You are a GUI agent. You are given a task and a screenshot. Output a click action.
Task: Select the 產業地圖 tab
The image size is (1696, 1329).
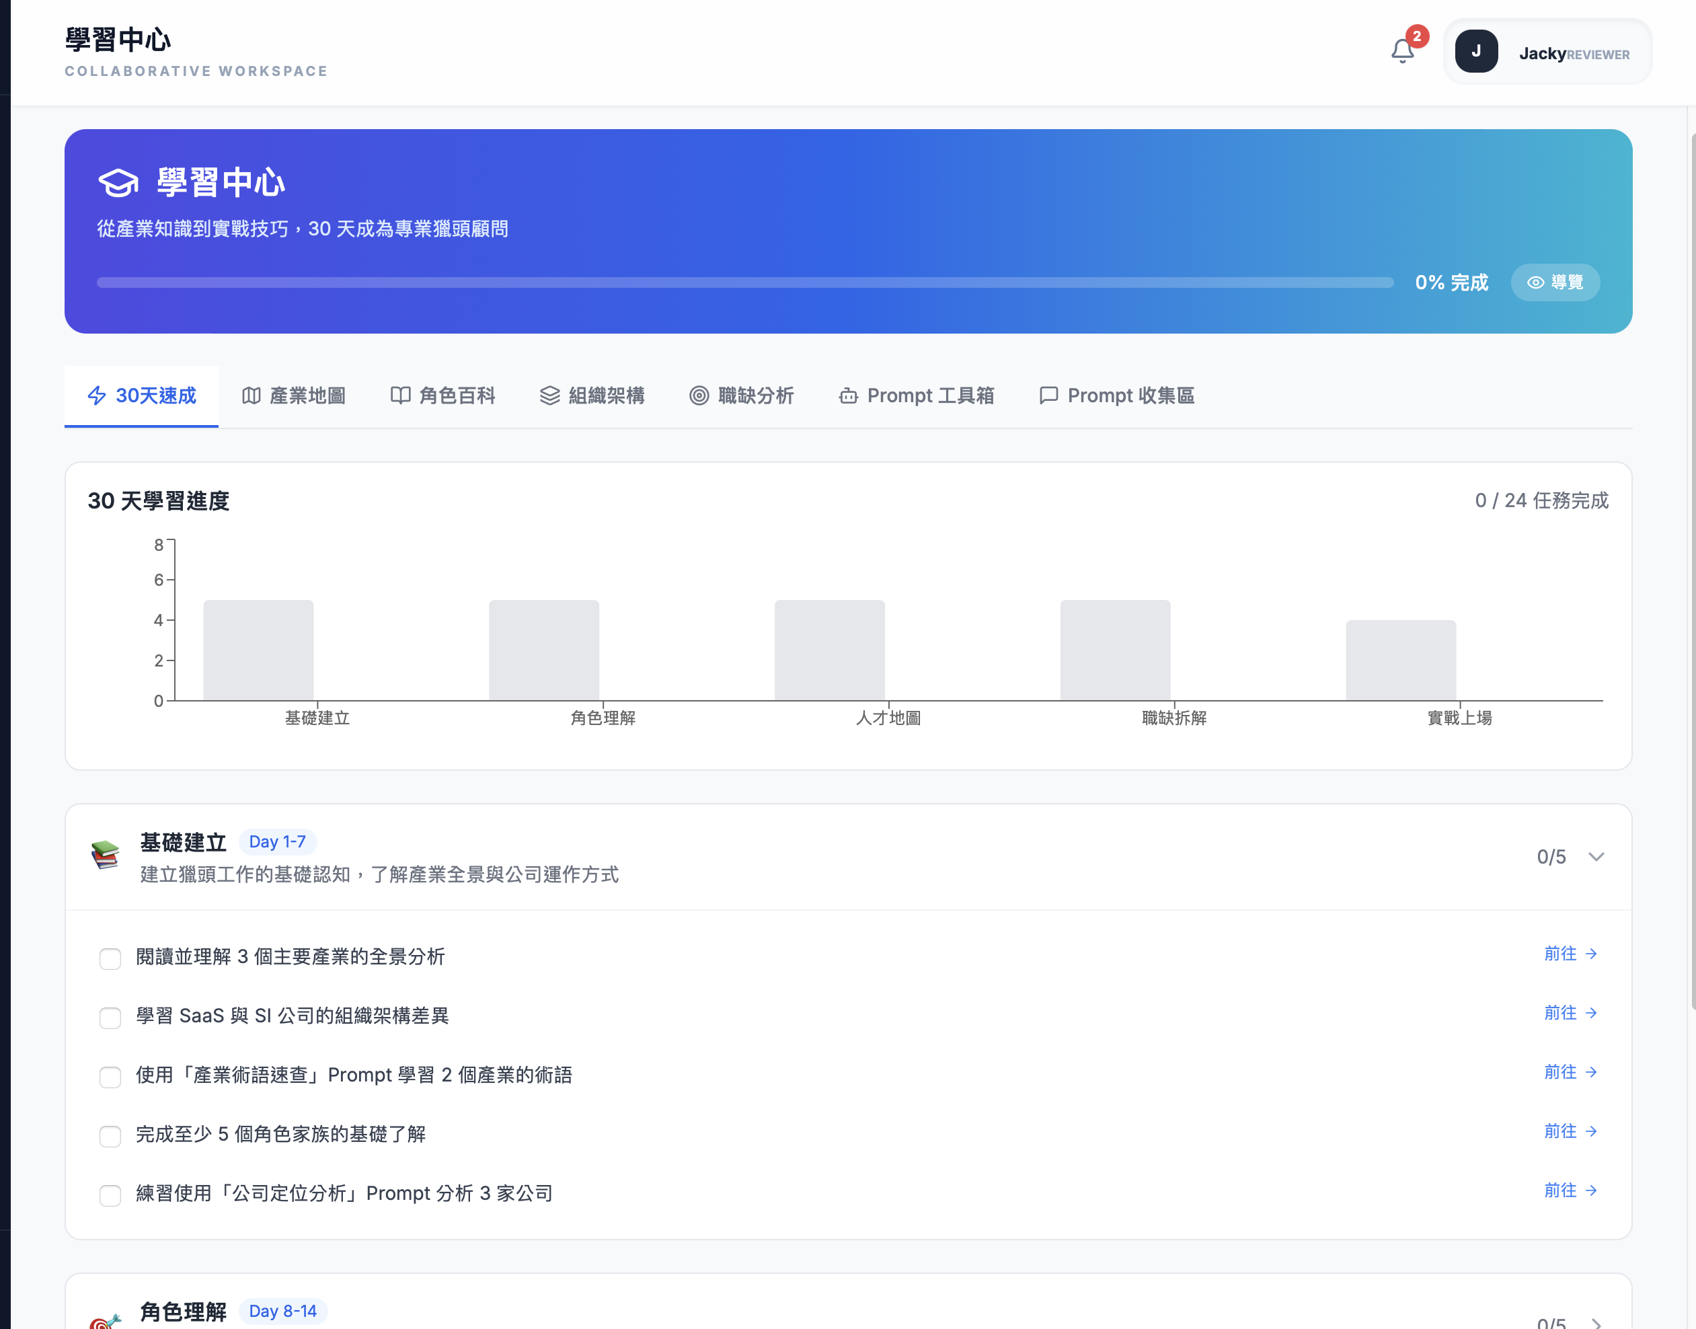(293, 395)
